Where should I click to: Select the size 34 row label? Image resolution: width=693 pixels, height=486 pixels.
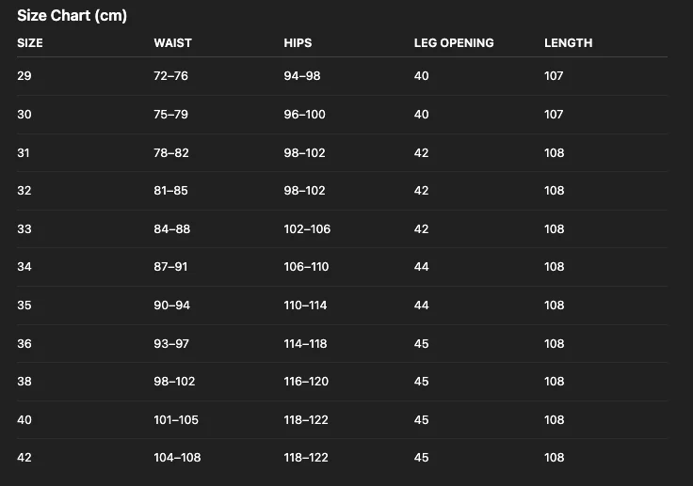[24, 267]
